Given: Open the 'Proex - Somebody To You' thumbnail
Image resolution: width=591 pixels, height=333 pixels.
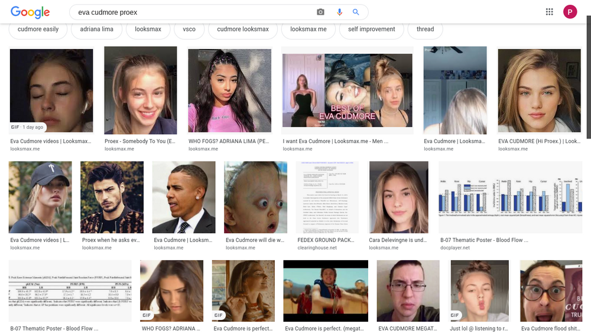Looking at the screenshot, I should (140, 90).
